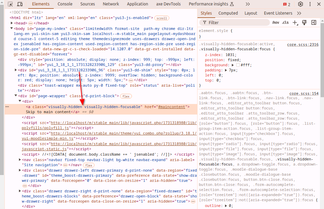Open the yui-moodlesimple-min.js script link
324x209 pixels.
109,136
